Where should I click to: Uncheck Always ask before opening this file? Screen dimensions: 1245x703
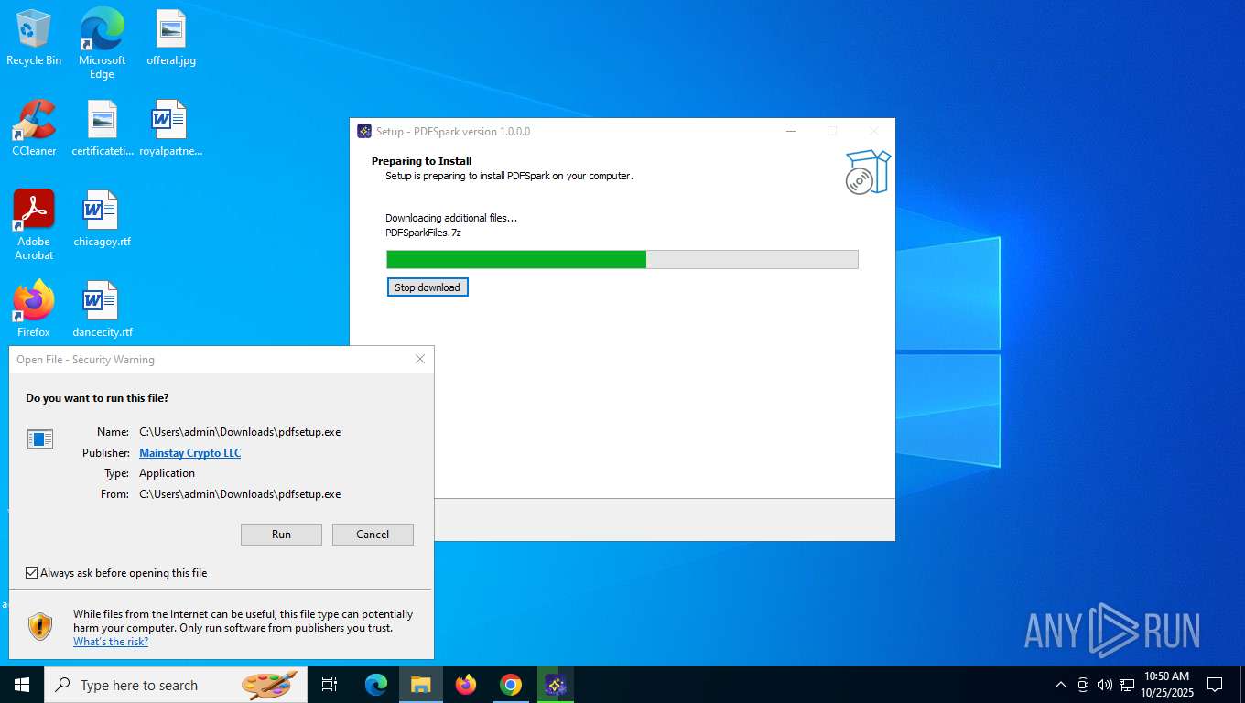pos(32,573)
